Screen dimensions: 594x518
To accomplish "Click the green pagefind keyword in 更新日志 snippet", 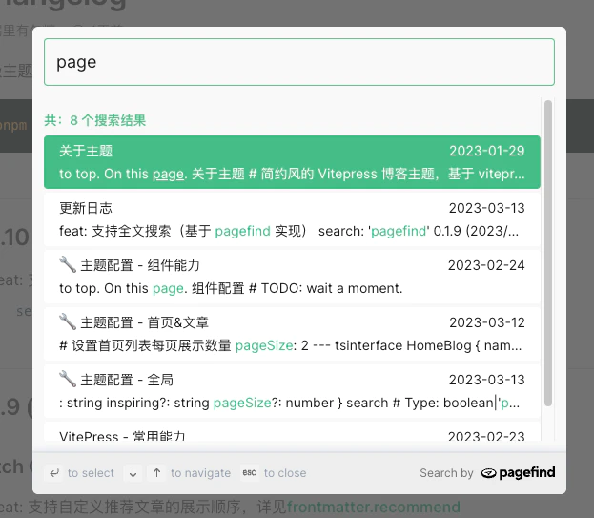I will point(244,231).
